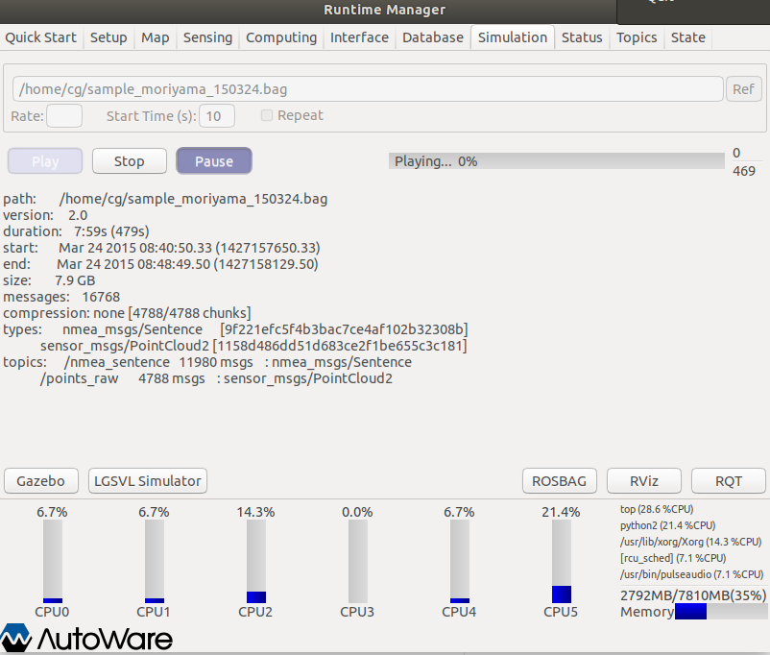
Task: Click the CPU5 usage bar
Action: pyautogui.click(x=562, y=561)
